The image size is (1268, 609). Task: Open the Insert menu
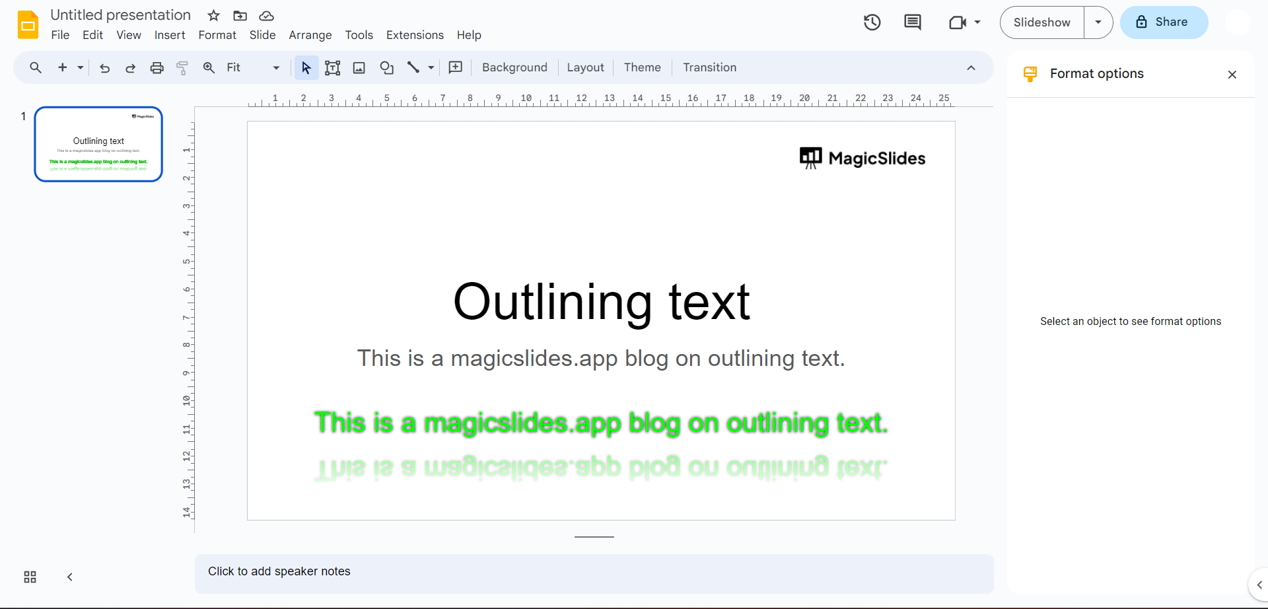tap(170, 35)
